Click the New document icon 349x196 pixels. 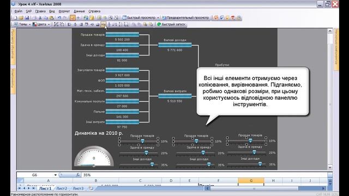click(x=15, y=18)
